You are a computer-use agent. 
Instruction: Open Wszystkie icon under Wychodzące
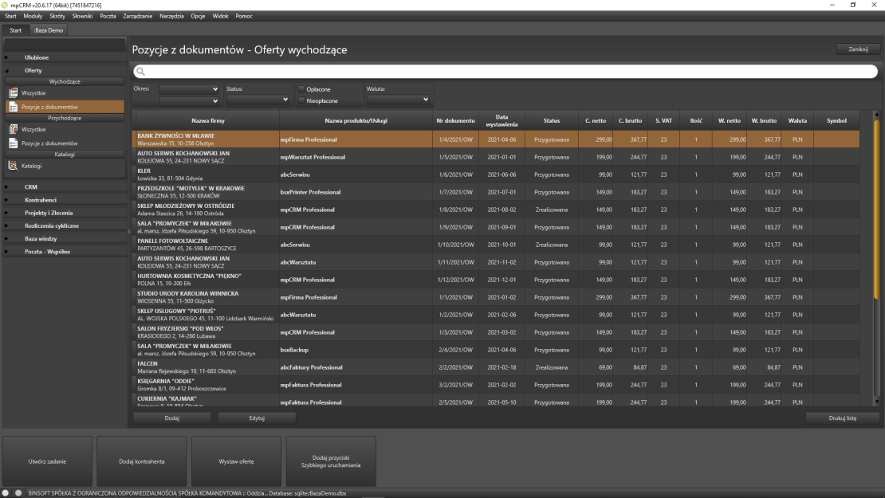pyautogui.click(x=13, y=92)
